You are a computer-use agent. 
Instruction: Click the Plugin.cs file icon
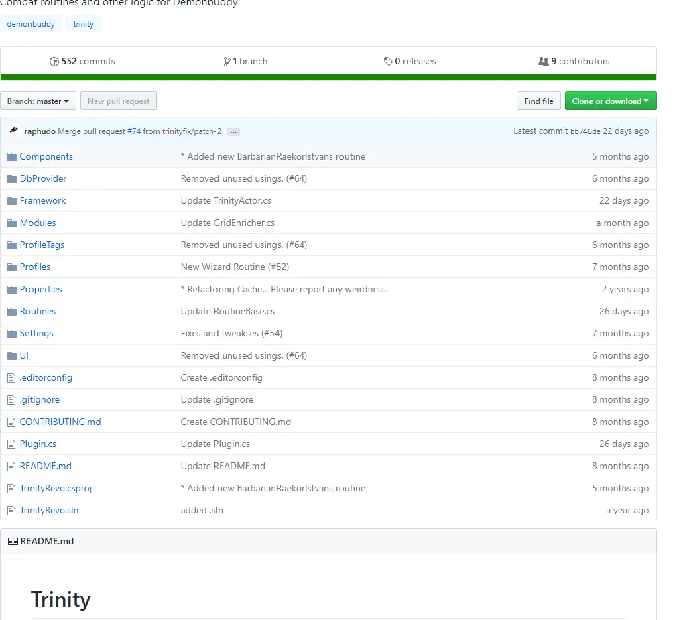coord(11,444)
